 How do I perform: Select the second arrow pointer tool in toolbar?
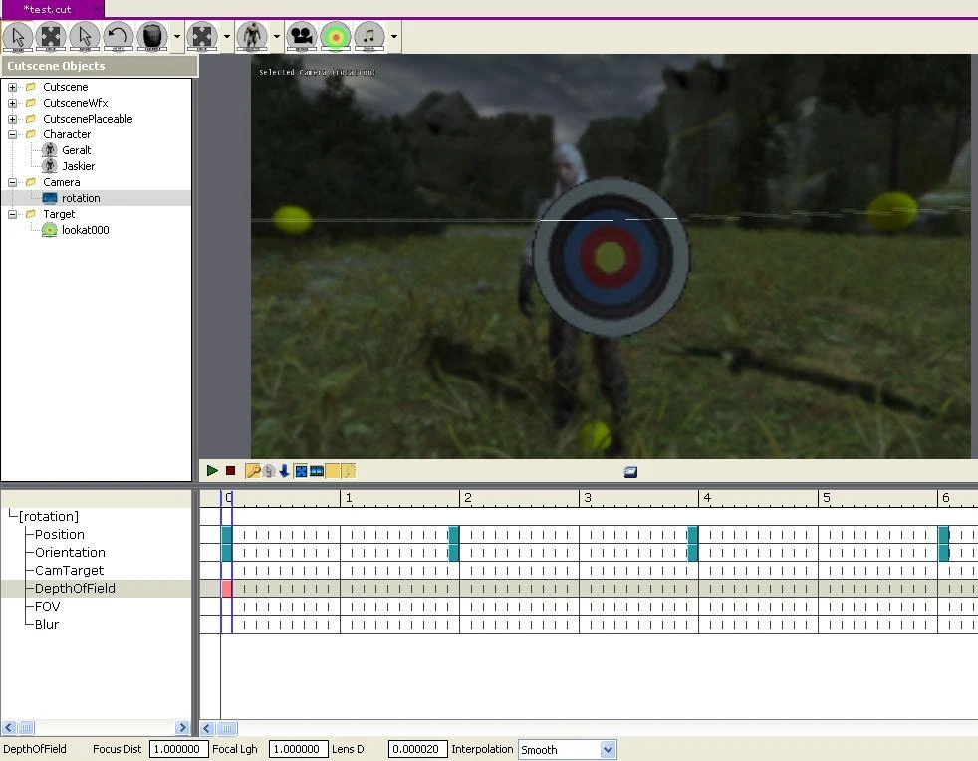tap(85, 36)
